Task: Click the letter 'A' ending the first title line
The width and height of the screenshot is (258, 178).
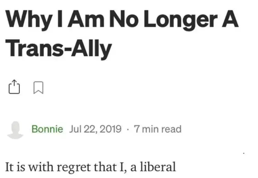Action: point(231,21)
